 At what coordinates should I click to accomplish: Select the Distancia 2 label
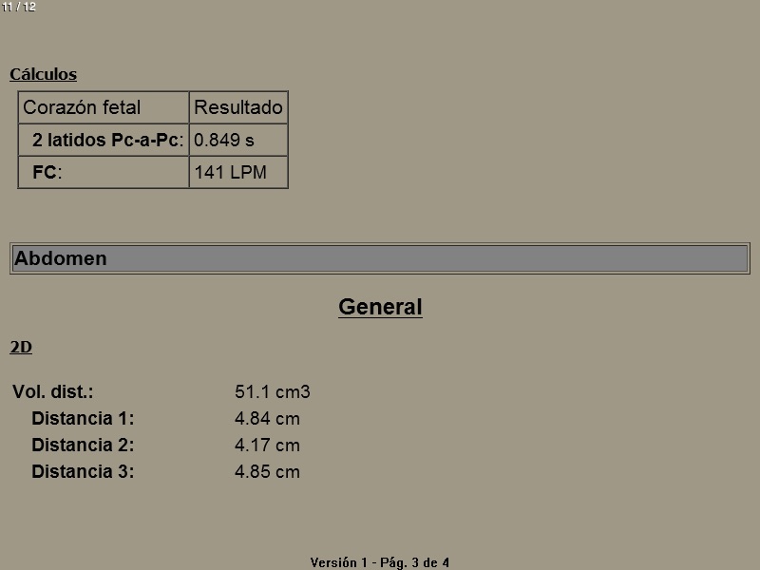83,446
